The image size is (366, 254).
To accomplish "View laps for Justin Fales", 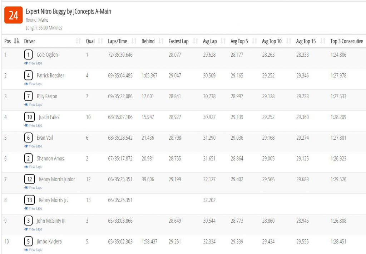I will (x=33, y=125).
